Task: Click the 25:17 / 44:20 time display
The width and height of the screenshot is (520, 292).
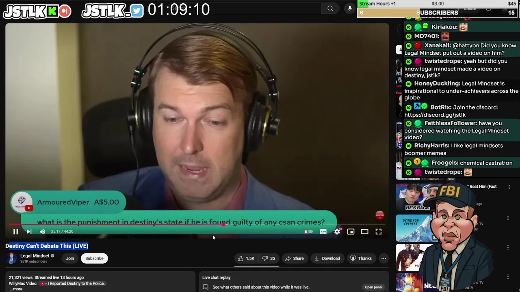Action: pyautogui.click(x=62, y=232)
